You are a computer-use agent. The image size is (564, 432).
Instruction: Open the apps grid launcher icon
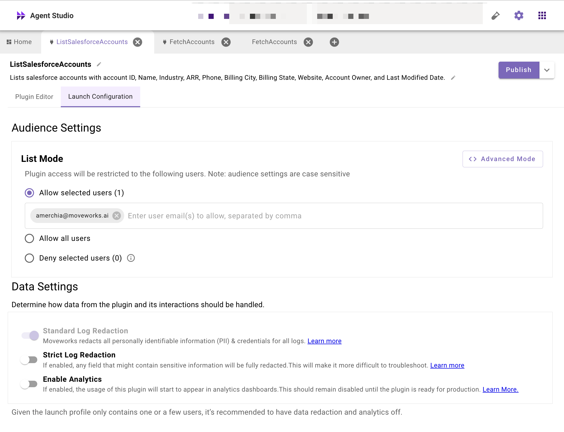coord(542,16)
